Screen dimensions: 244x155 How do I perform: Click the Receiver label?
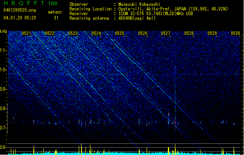(x=79, y=14)
